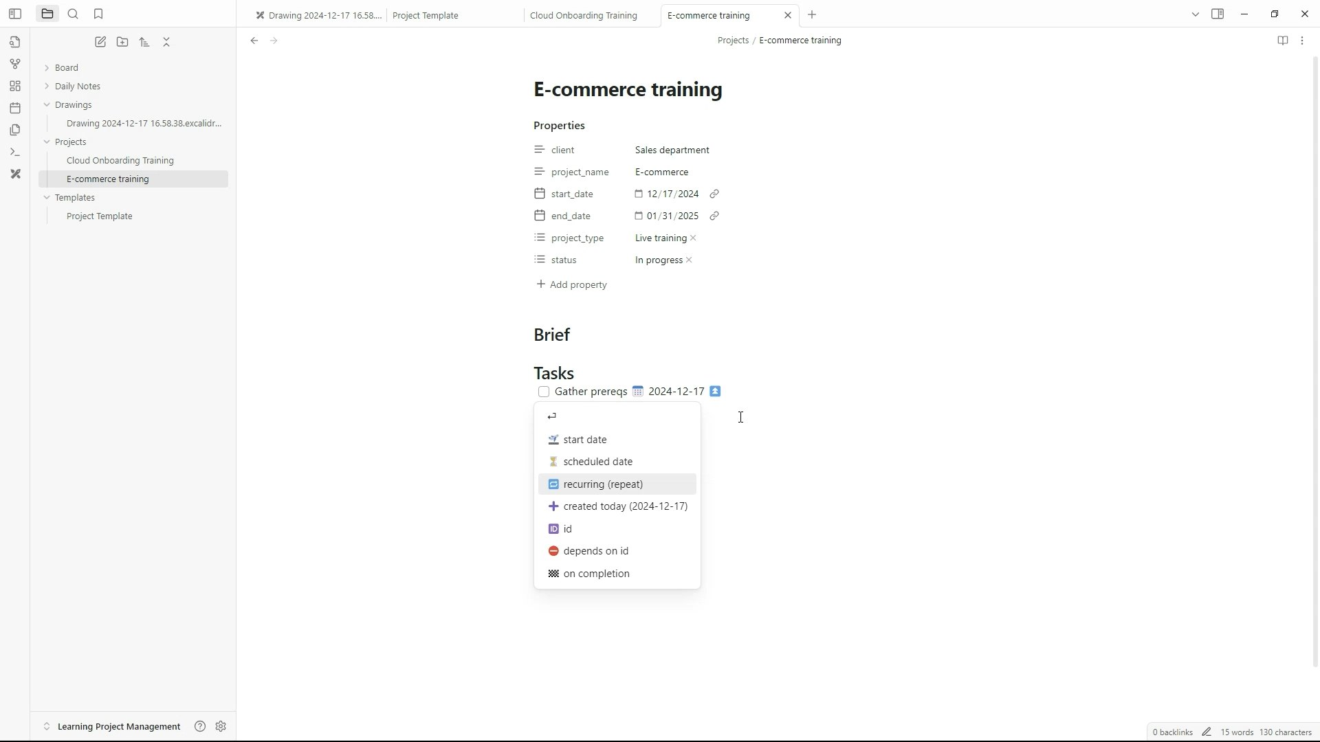Viewport: 1320px width, 742px height.
Task: Toggle the right sidebar panel
Action: coord(1218,14)
